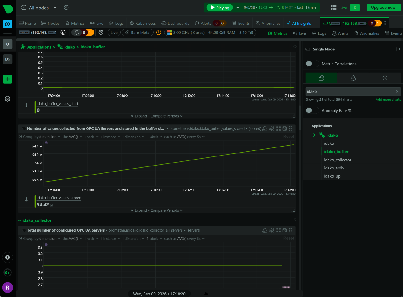
Task: Click the Netdata logo in the sidebar
Action: tap(8, 9)
